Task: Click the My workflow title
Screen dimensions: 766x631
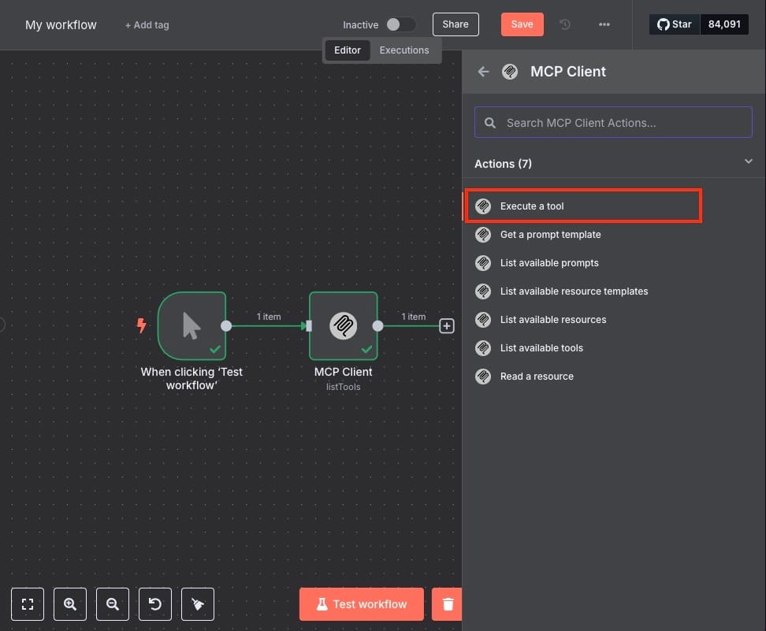Action: tap(61, 25)
